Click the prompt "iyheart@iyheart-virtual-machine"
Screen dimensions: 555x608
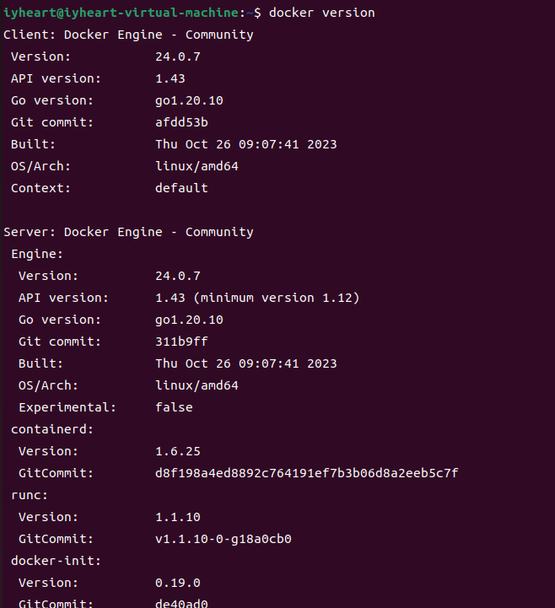pyautogui.click(x=121, y=13)
